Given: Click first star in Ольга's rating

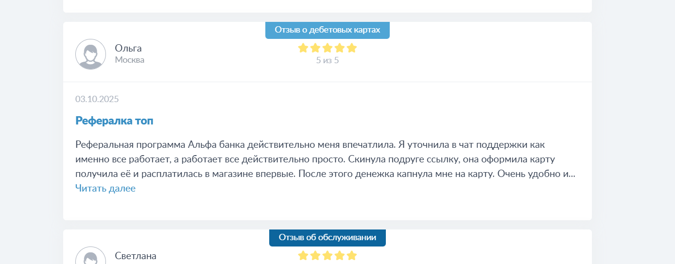Looking at the screenshot, I should (303, 48).
